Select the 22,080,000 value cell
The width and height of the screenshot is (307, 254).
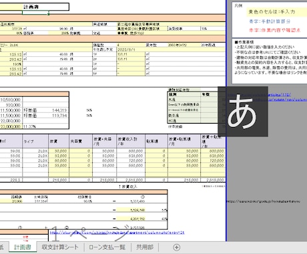point(11,121)
